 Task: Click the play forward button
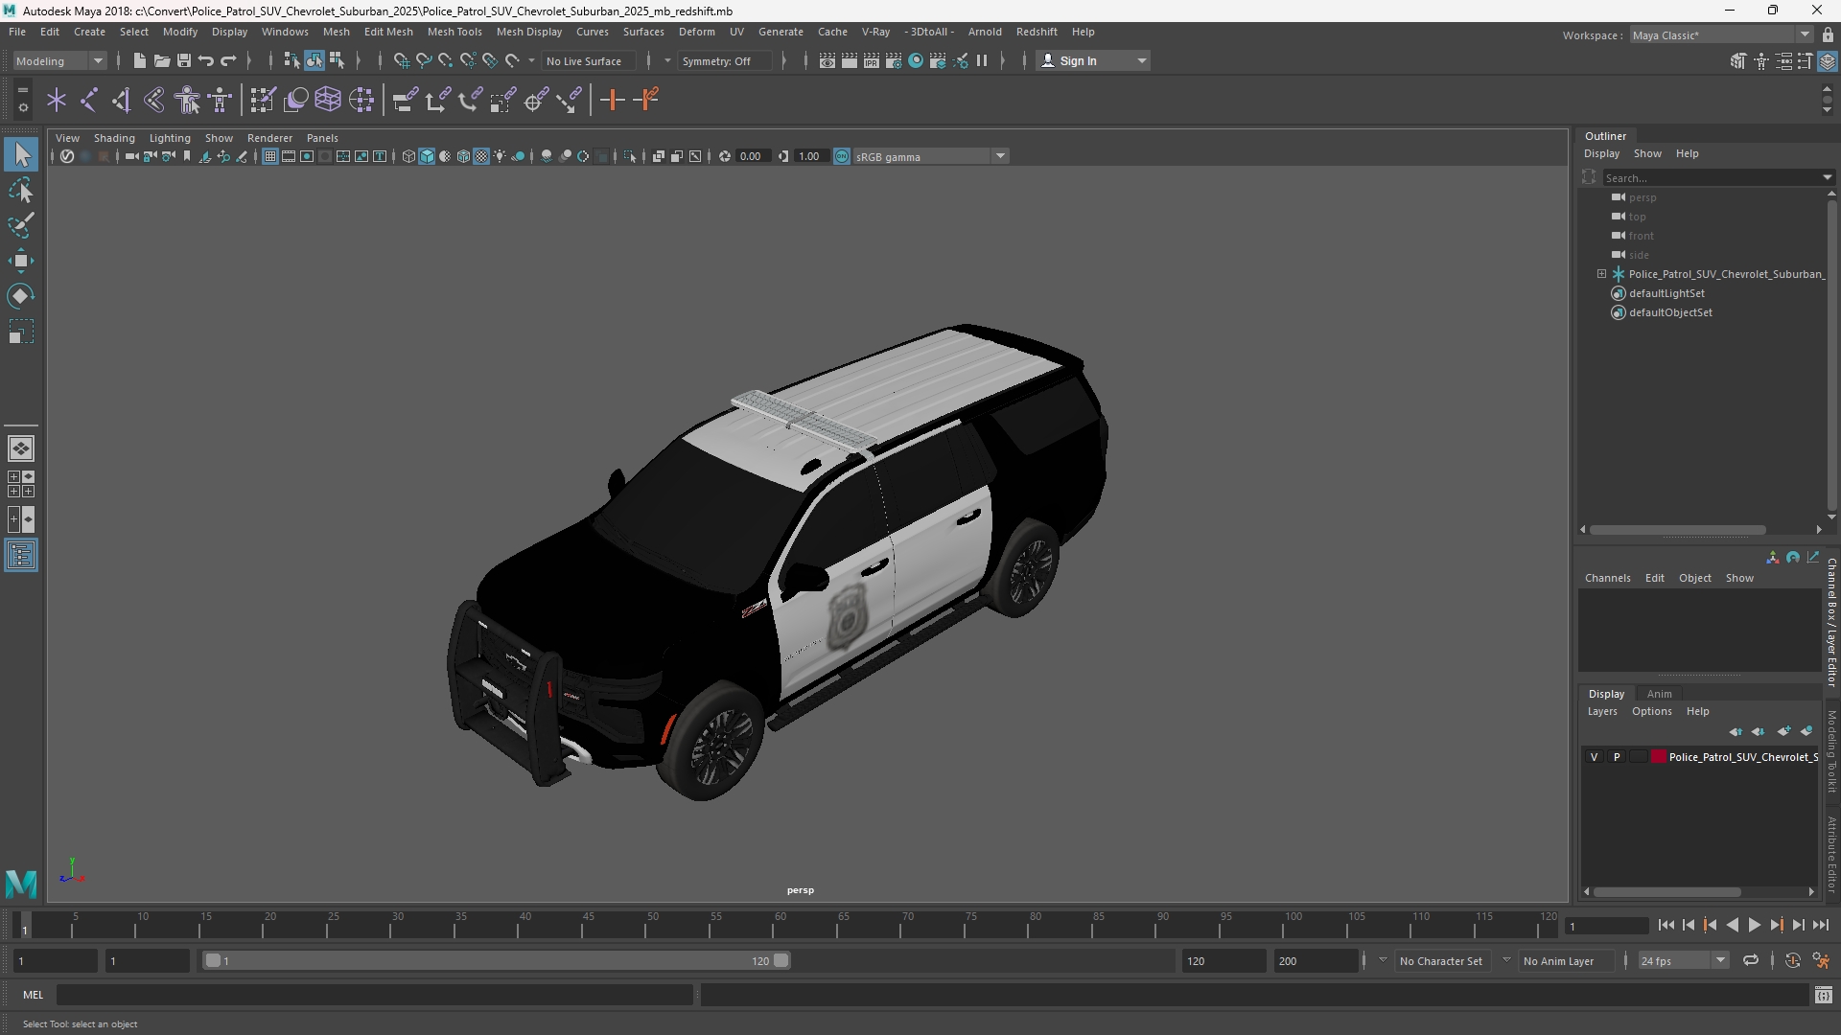tap(1754, 925)
